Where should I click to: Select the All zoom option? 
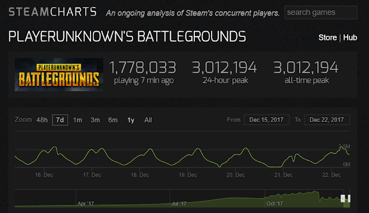point(148,120)
